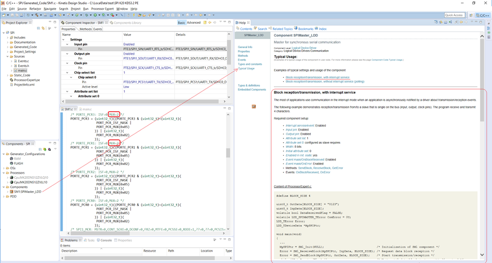This screenshot has height=263, width=492.
Task: Switch Component Inspector to Basic view
Action: pos(181,23)
